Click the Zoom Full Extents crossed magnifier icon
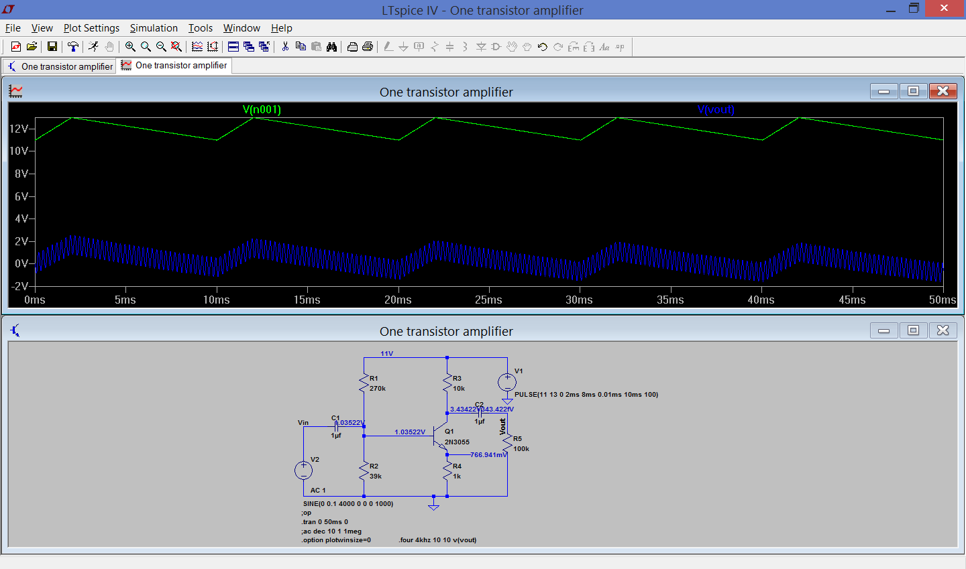 (176, 46)
